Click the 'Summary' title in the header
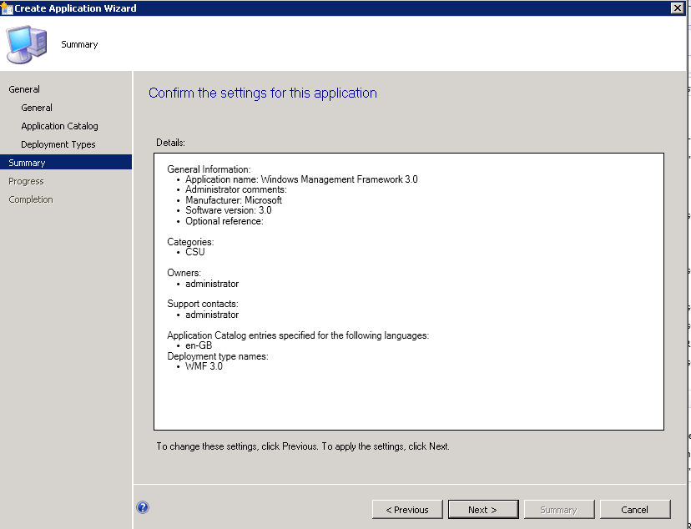 pos(79,44)
